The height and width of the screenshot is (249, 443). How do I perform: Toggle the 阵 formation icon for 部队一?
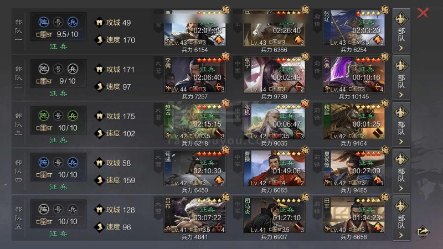coord(44,22)
